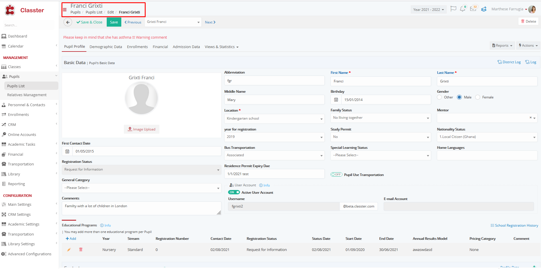
Task: Click the Comments text area
Action: tap(142, 208)
